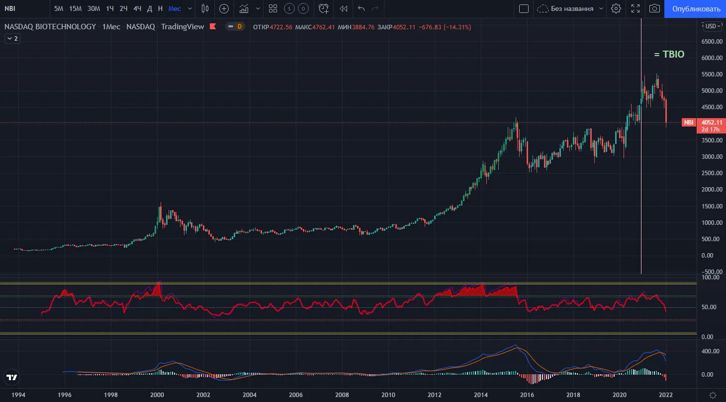Viewport: 726px width, 402px height.
Task: Enter fullscreen mode
Action: [x=635, y=8]
